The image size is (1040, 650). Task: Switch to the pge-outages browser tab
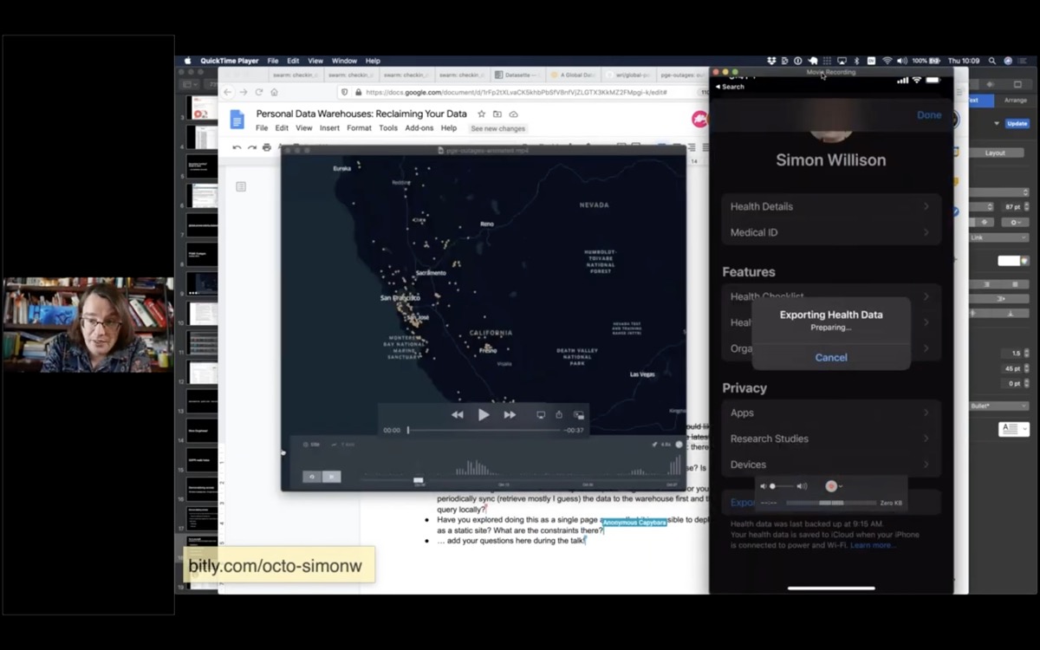[682, 75]
